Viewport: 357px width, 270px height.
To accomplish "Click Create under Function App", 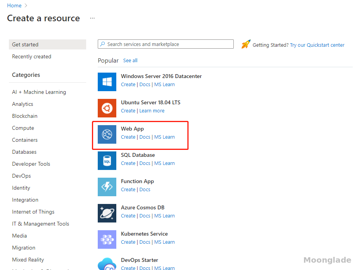I will click(128, 189).
